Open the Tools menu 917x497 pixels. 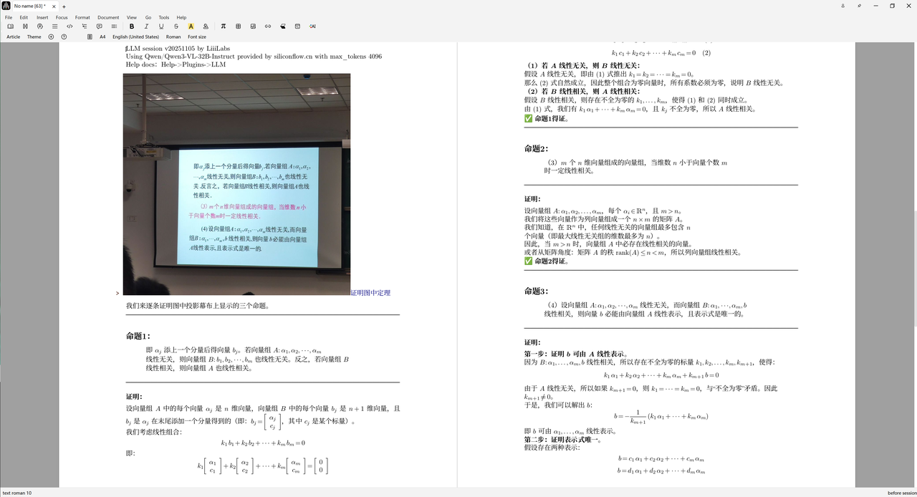(164, 17)
